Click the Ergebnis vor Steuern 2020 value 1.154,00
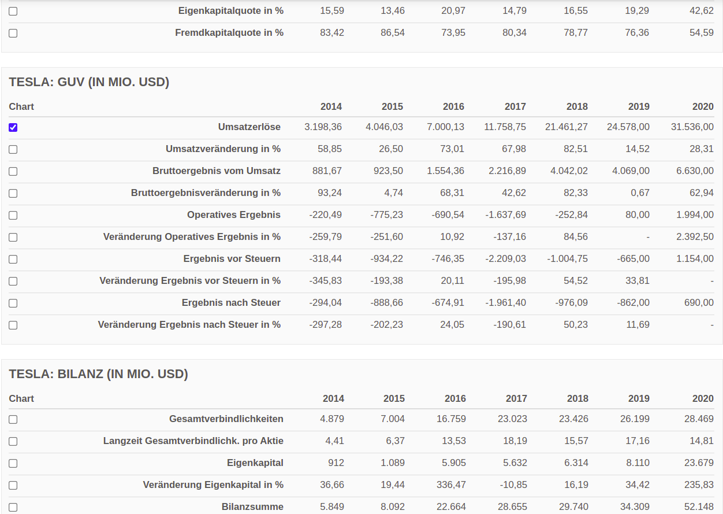The height and width of the screenshot is (514, 723). pyautogui.click(x=695, y=258)
